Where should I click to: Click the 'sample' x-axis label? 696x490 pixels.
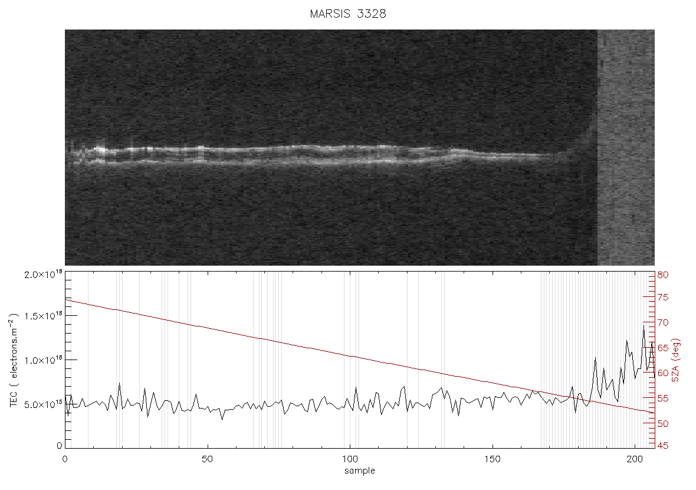[x=360, y=471]
